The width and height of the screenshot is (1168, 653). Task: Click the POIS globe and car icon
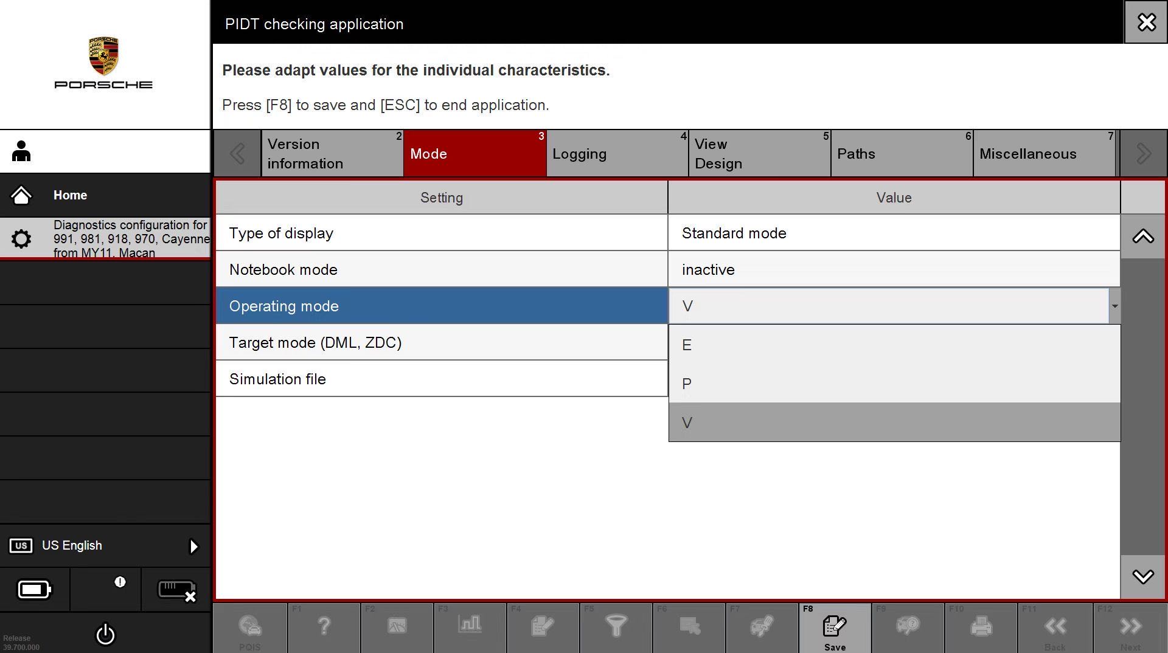click(250, 625)
